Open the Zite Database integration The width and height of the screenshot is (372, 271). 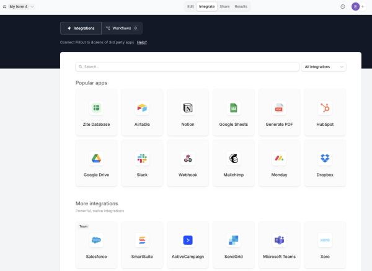click(x=96, y=112)
